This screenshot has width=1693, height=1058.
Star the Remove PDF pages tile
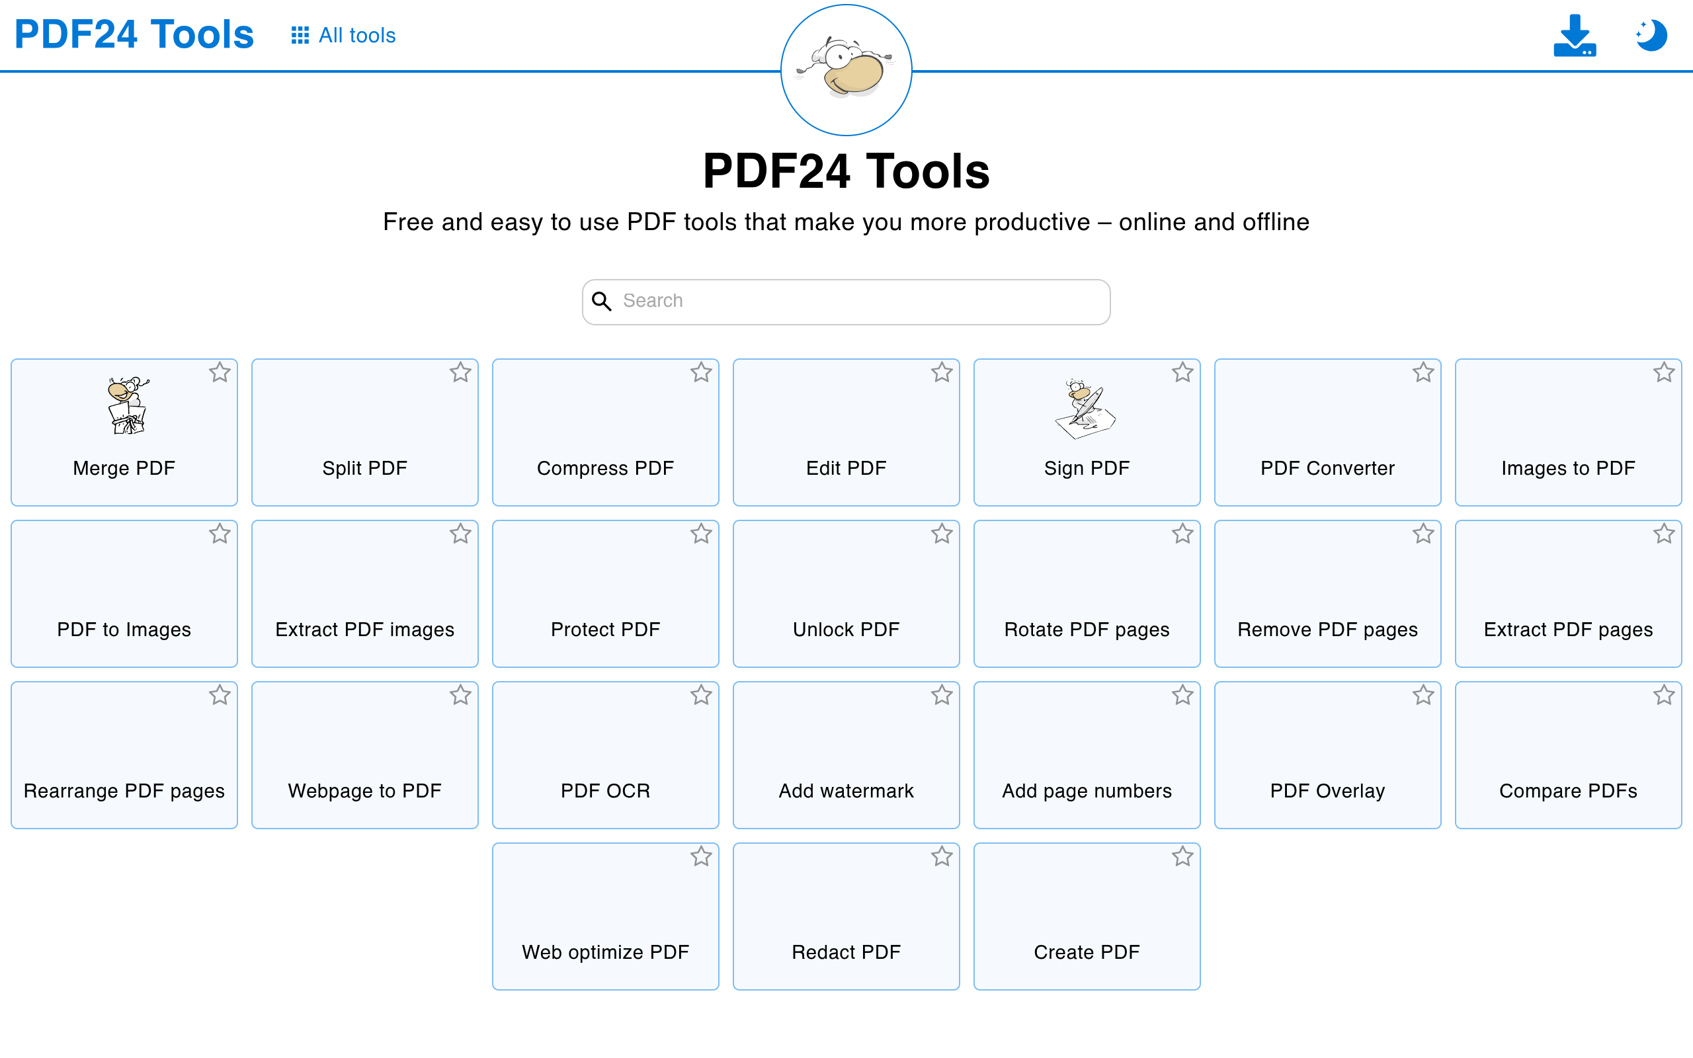click(1423, 534)
